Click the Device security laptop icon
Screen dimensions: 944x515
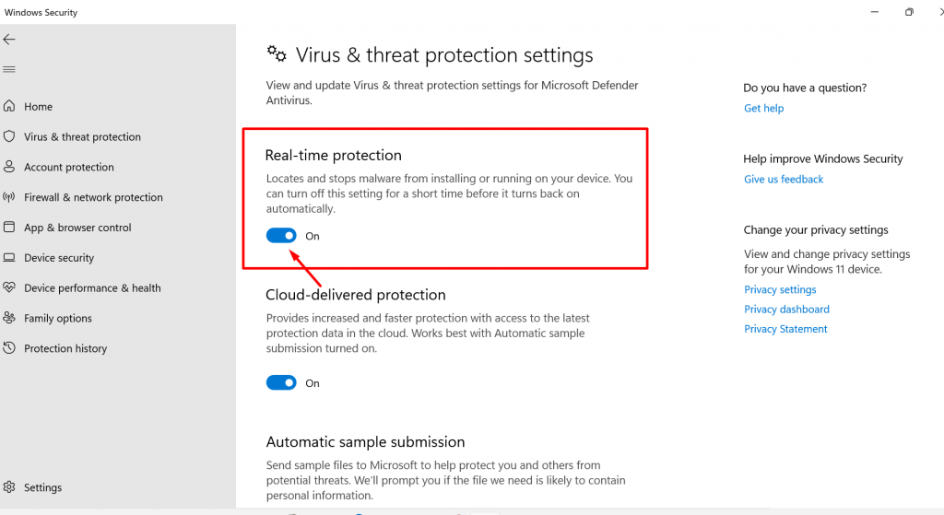coord(9,258)
